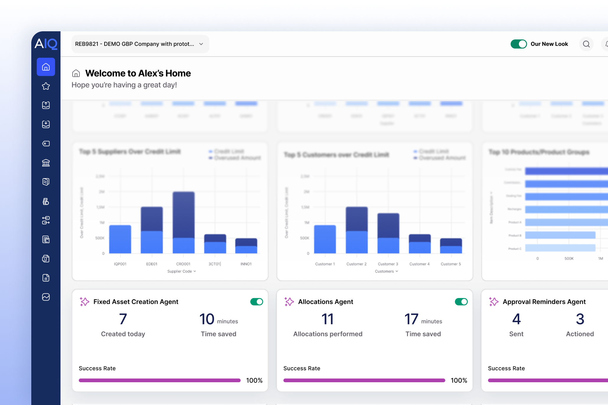The width and height of the screenshot is (608, 405).
Task: Disable the Fixed Asset Creation Agent toggle
Action: pyautogui.click(x=256, y=302)
